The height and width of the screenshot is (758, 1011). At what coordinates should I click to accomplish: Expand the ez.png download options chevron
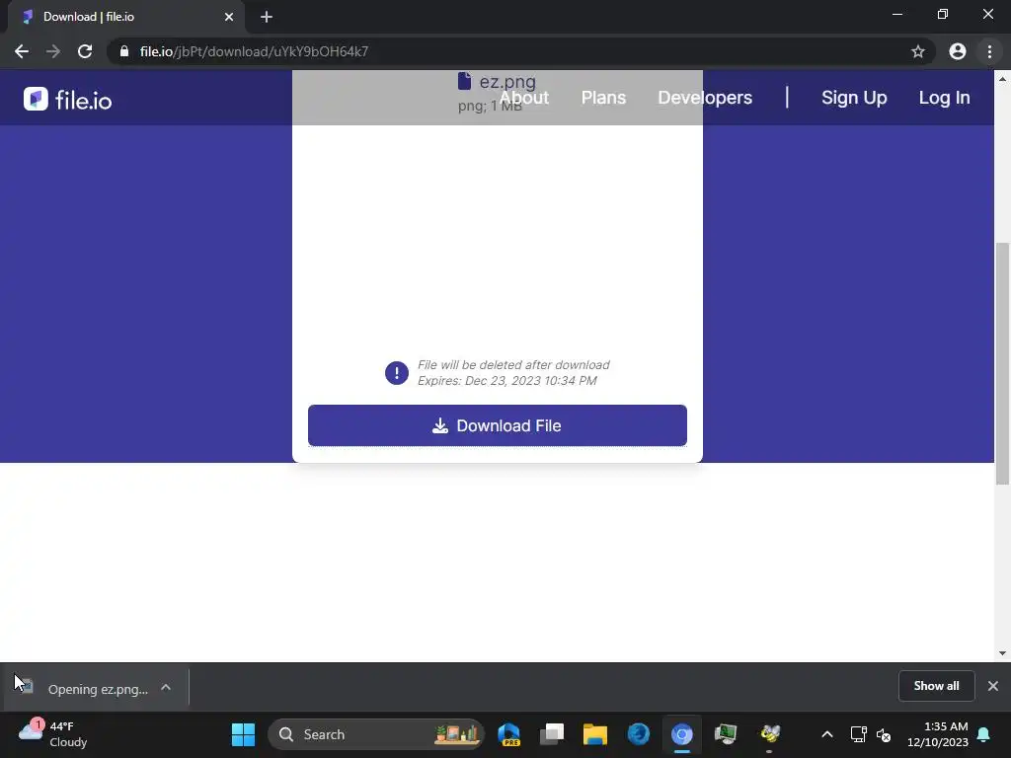point(166,688)
